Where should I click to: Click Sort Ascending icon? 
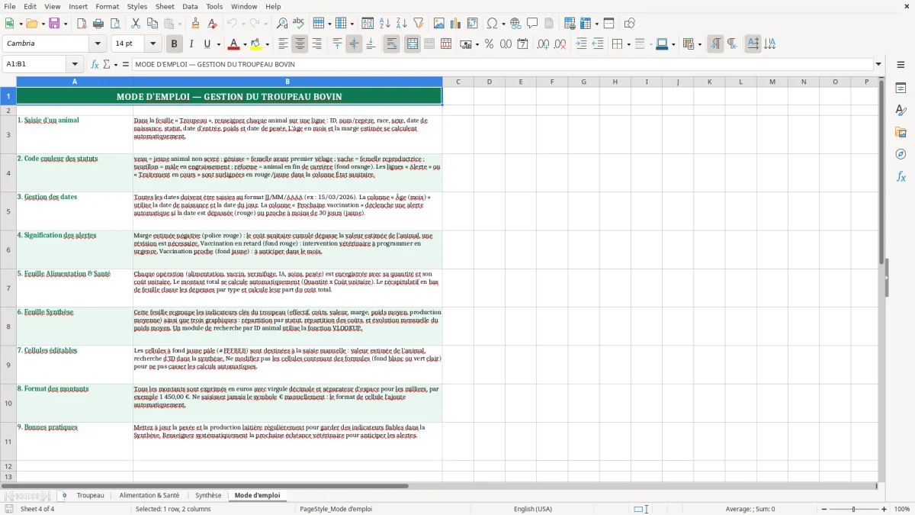384,24
